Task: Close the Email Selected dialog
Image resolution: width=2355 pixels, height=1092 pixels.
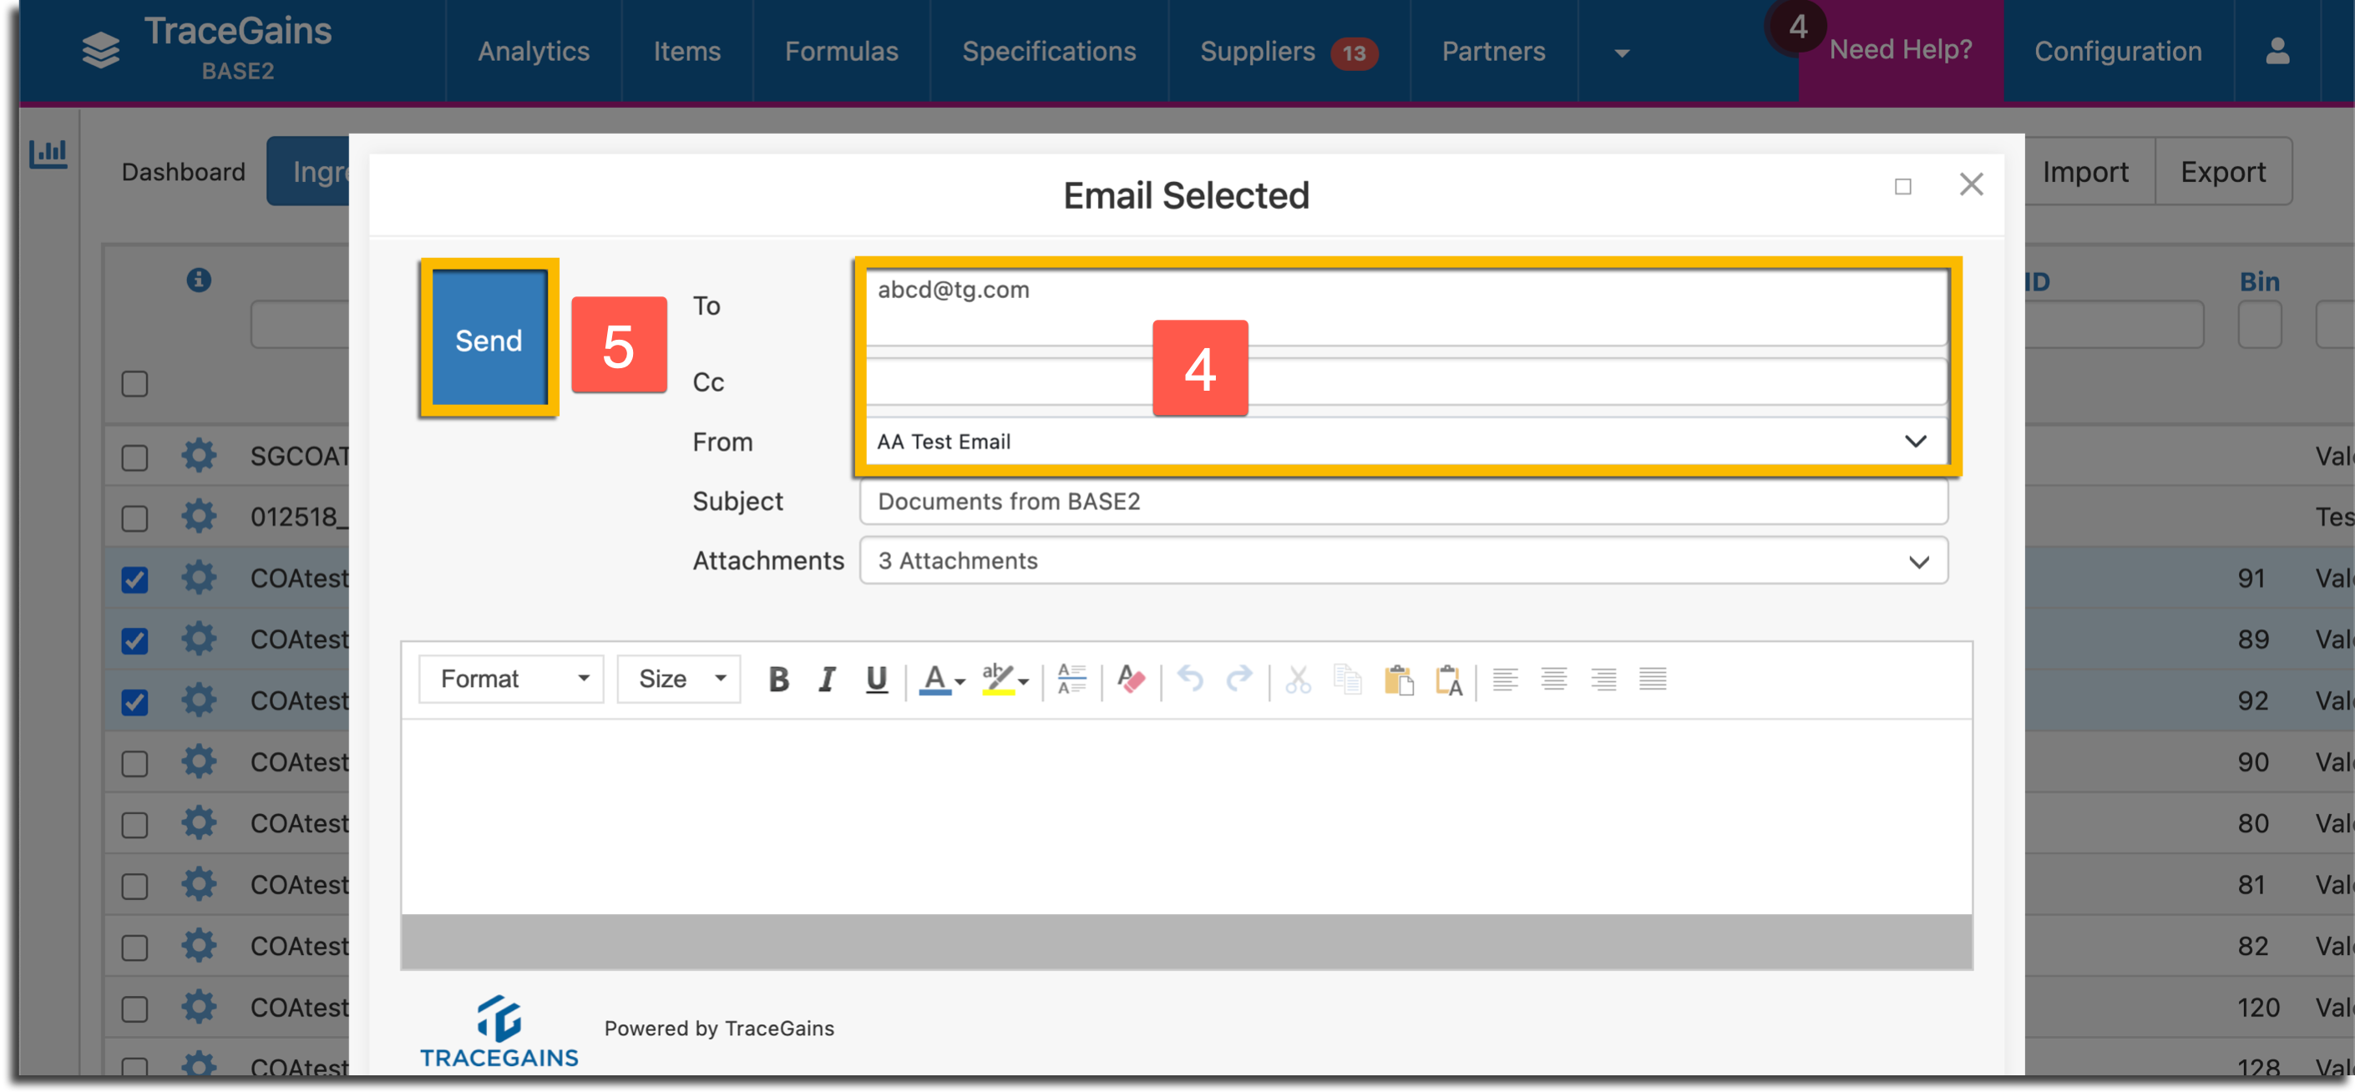Action: 1971,185
